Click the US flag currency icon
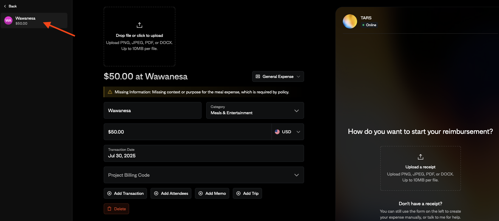This screenshot has height=221, width=499. (277, 132)
